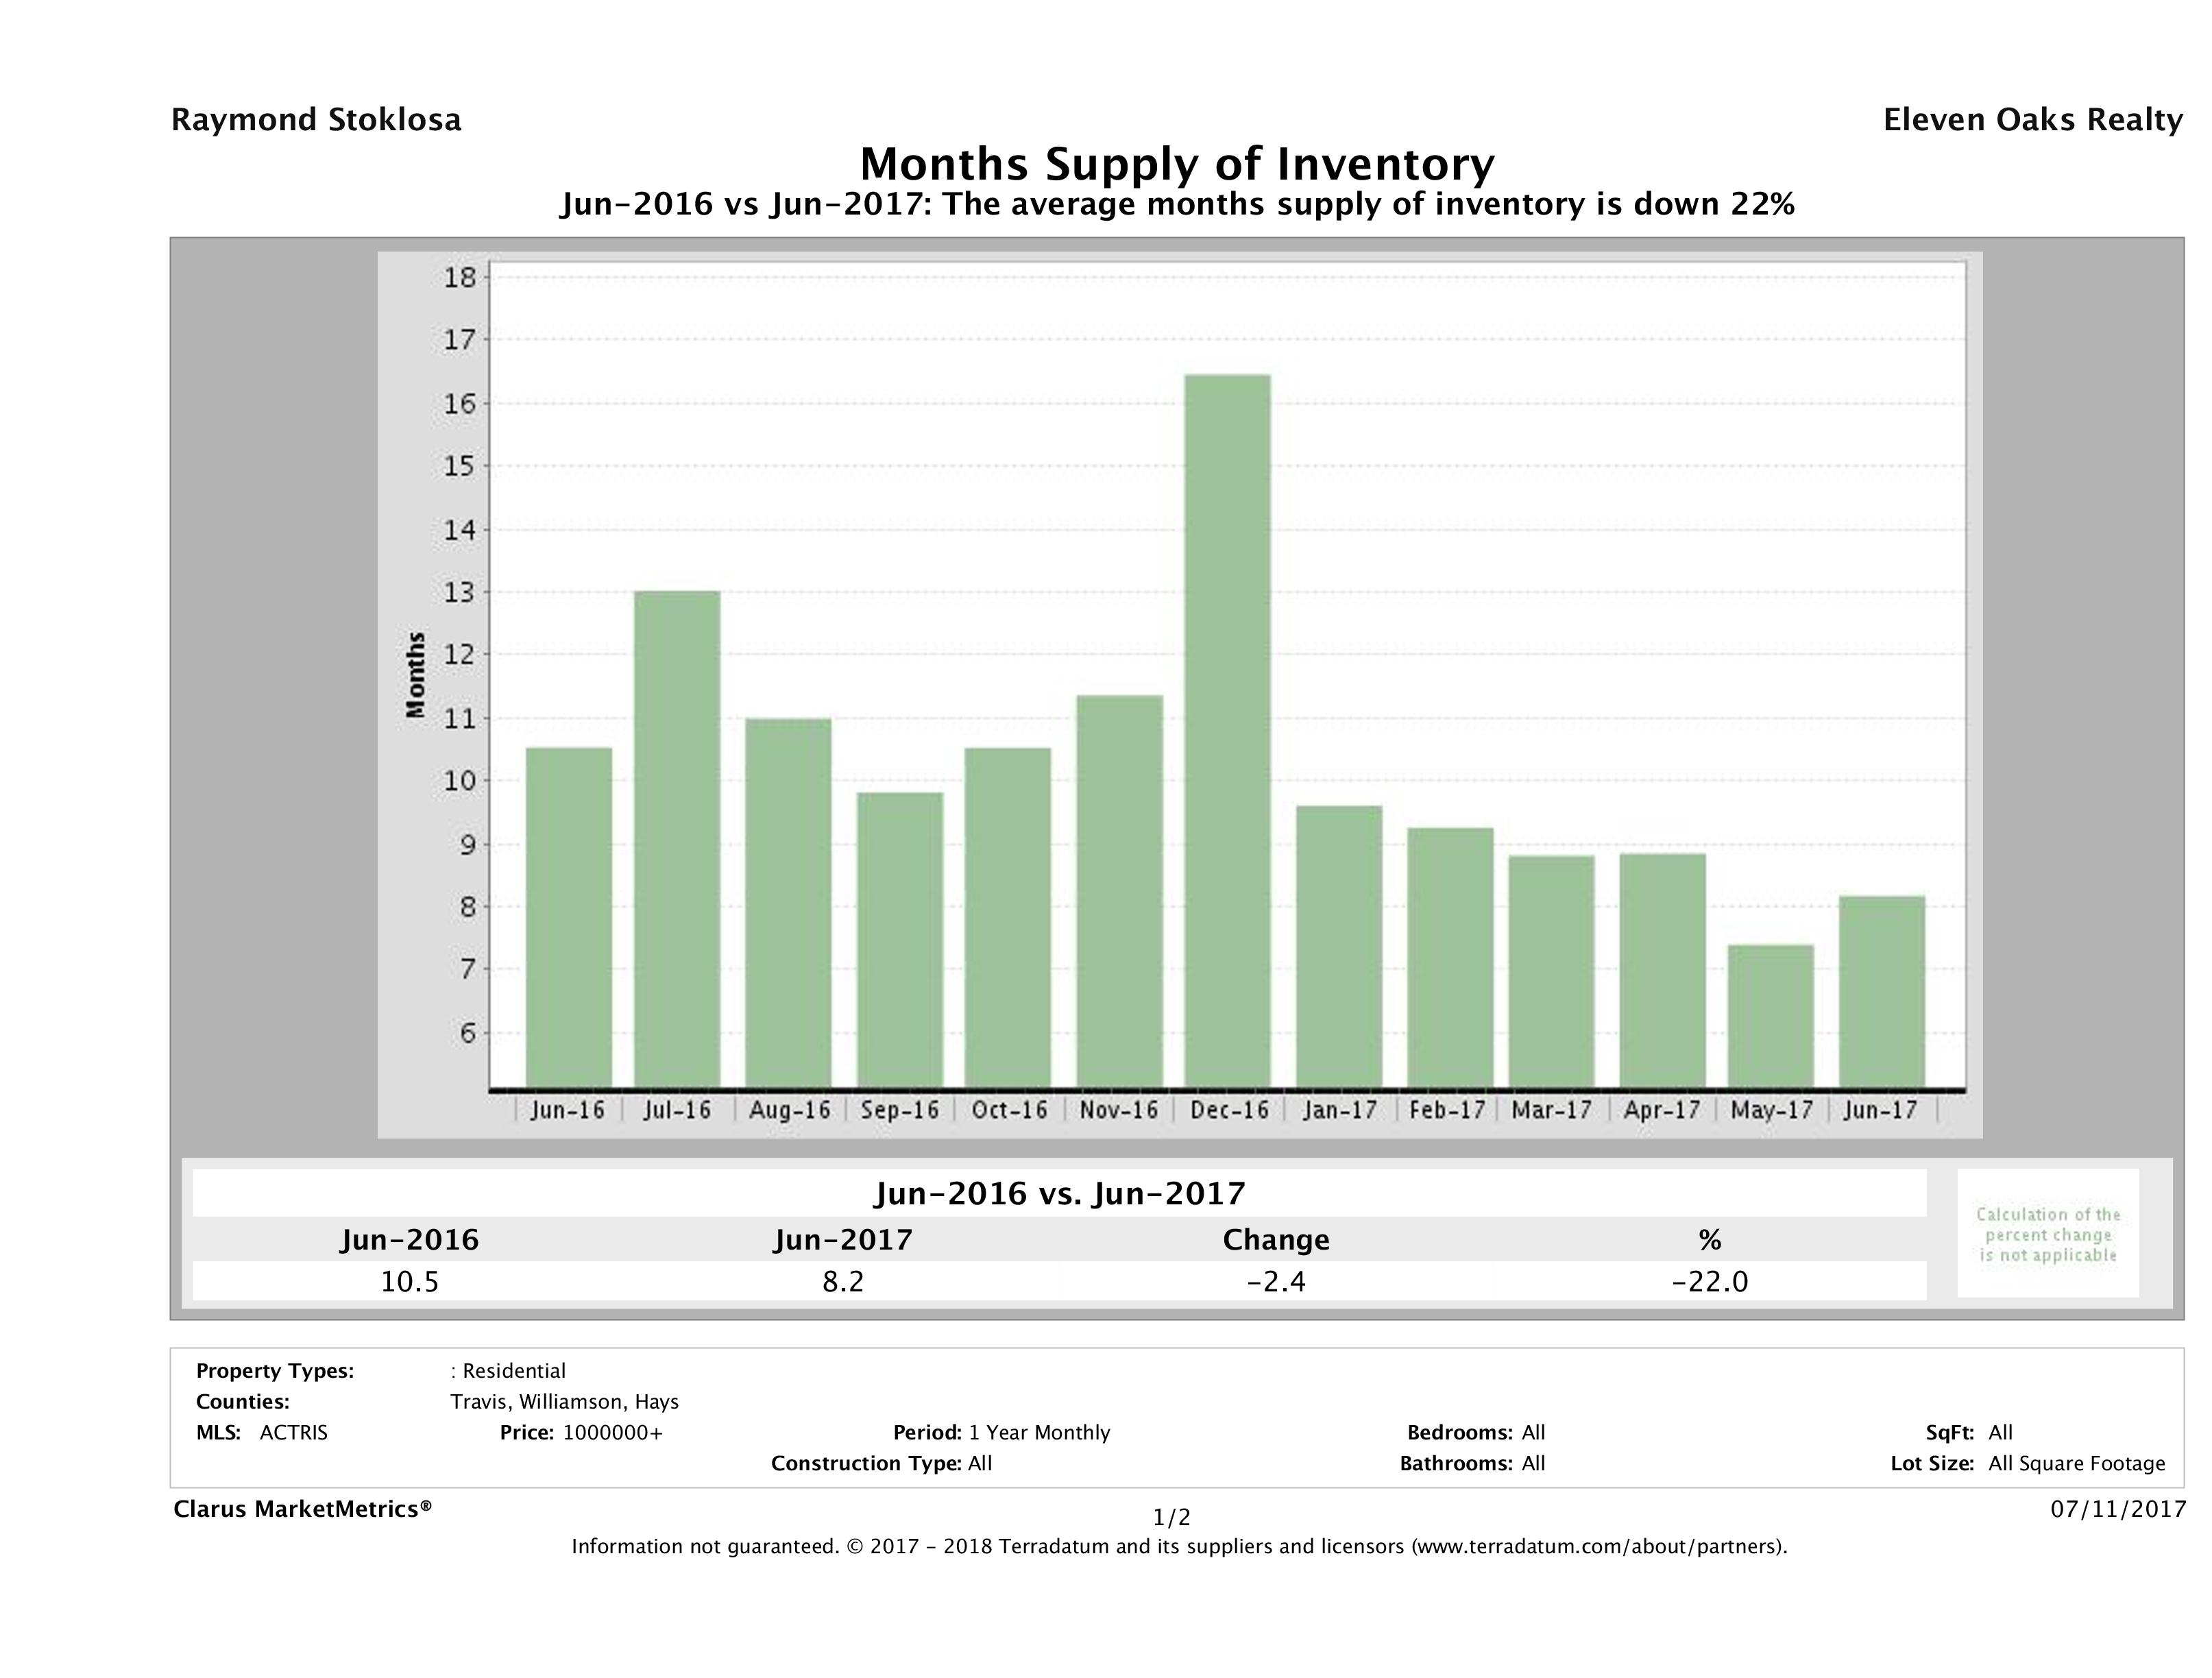Click the percent change not applicable note

pos(2047,1234)
